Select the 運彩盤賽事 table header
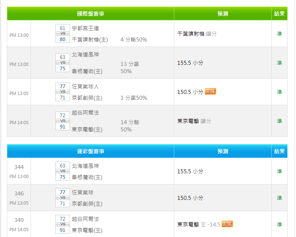The height and width of the screenshot is (237, 296). pyautogui.click(x=91, y=151)
